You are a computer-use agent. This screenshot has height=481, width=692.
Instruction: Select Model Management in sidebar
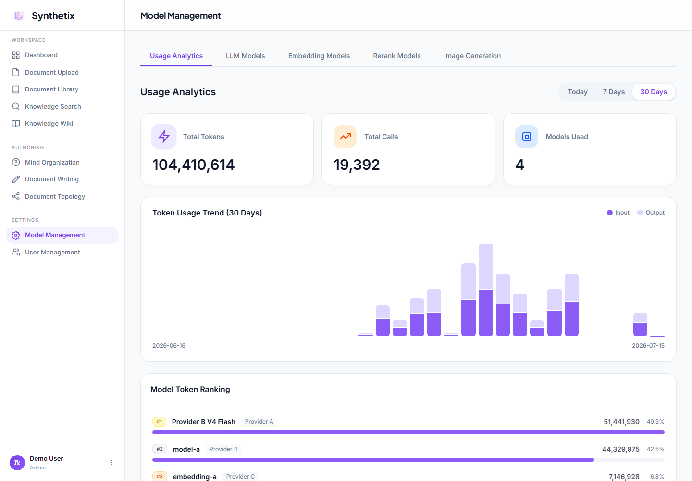(x=62, y=235)
